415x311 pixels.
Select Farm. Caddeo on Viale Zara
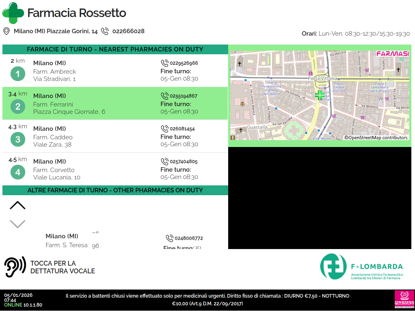click(115, 136)
